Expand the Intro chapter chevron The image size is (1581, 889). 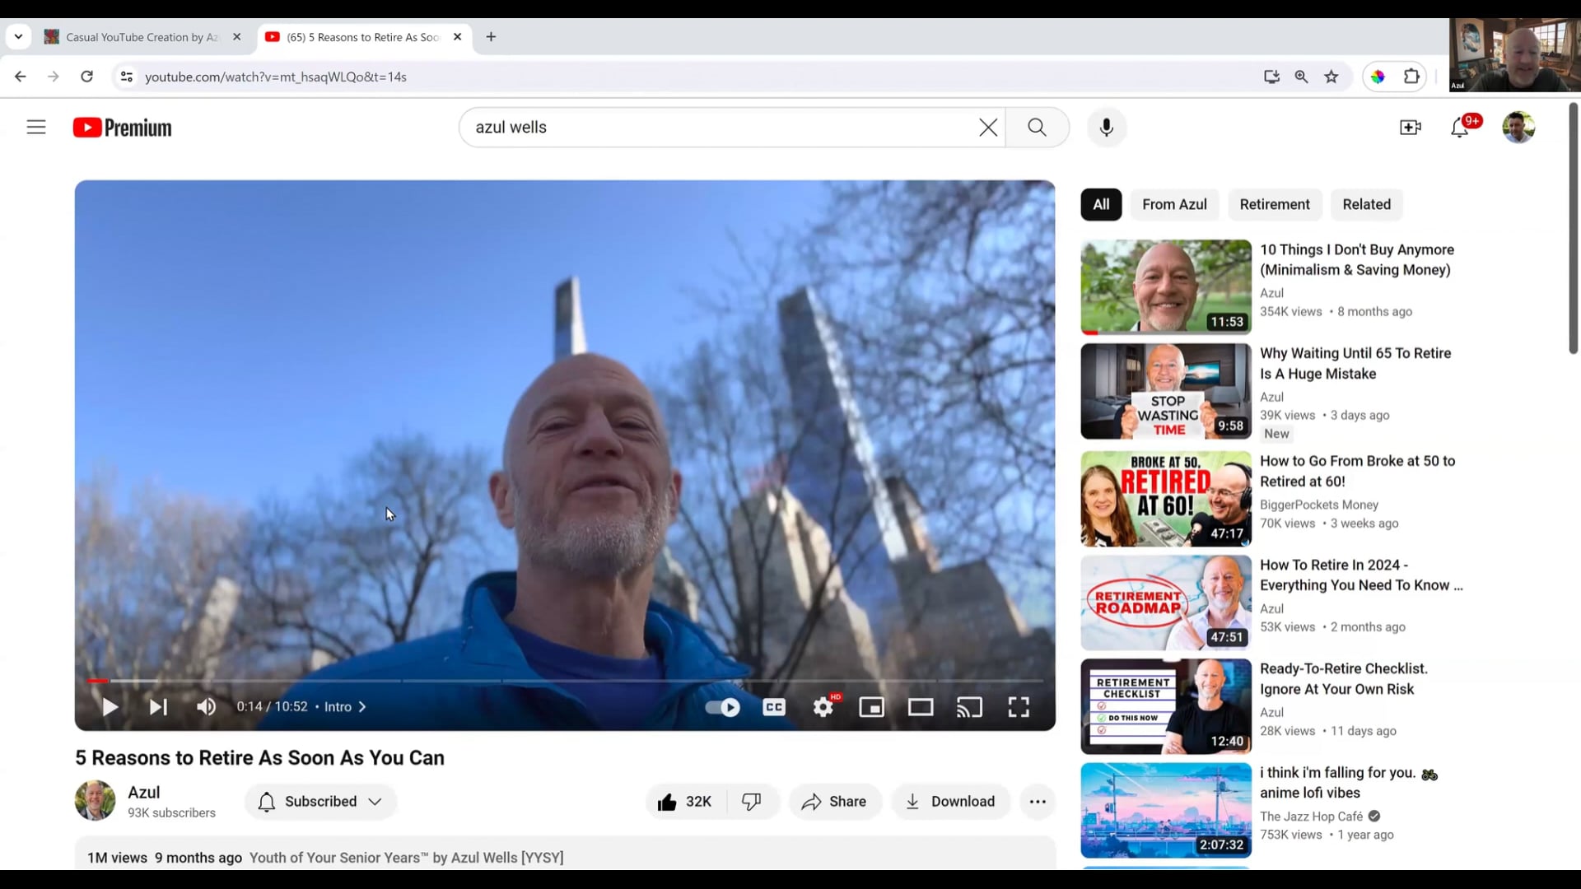[361, 707]
